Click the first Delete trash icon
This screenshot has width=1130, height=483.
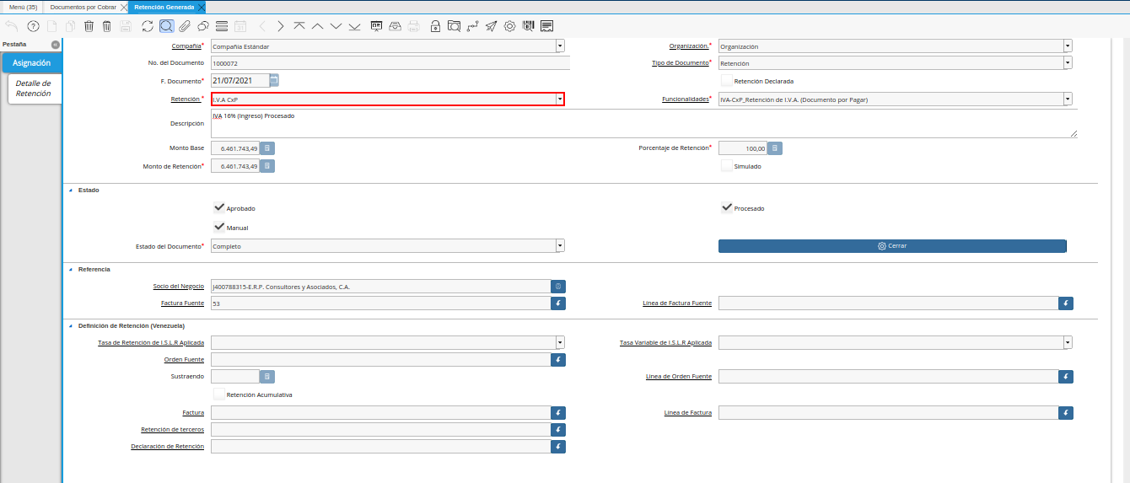click(89, 26)
